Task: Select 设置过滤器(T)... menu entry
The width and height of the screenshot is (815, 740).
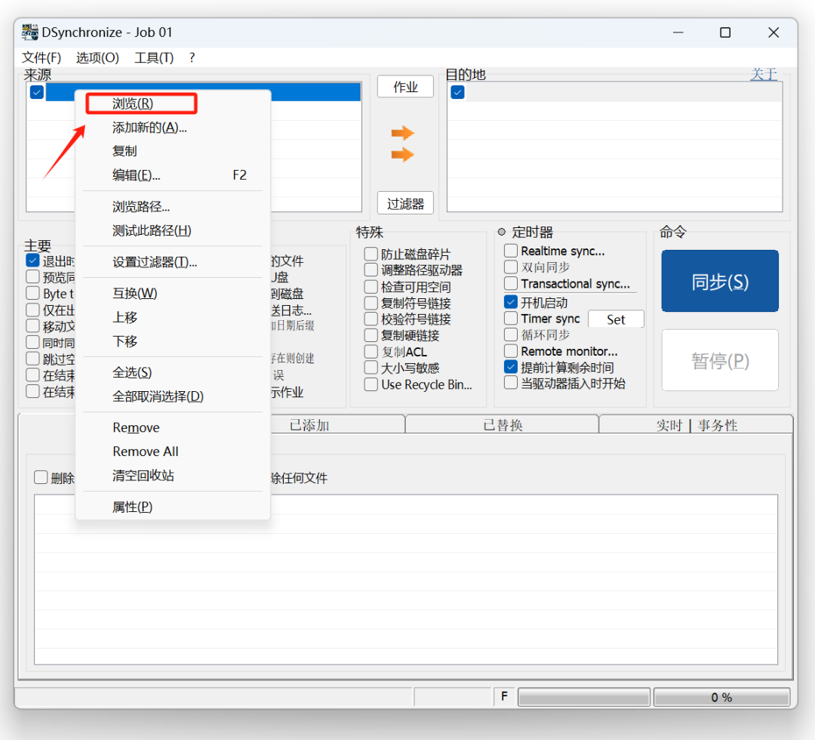Action: [x=155, y=262]
